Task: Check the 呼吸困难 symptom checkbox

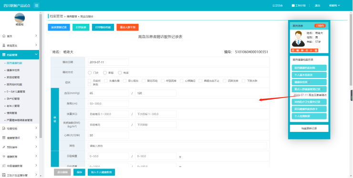Action: pos(163,81)
